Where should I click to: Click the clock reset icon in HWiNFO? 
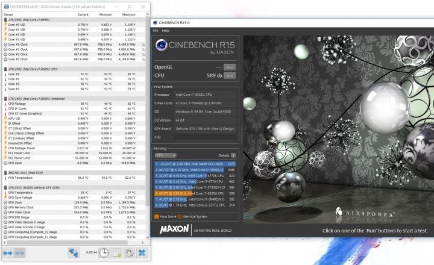[104, 253]
